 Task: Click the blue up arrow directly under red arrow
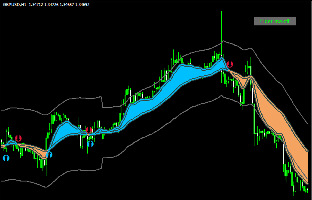90,144
